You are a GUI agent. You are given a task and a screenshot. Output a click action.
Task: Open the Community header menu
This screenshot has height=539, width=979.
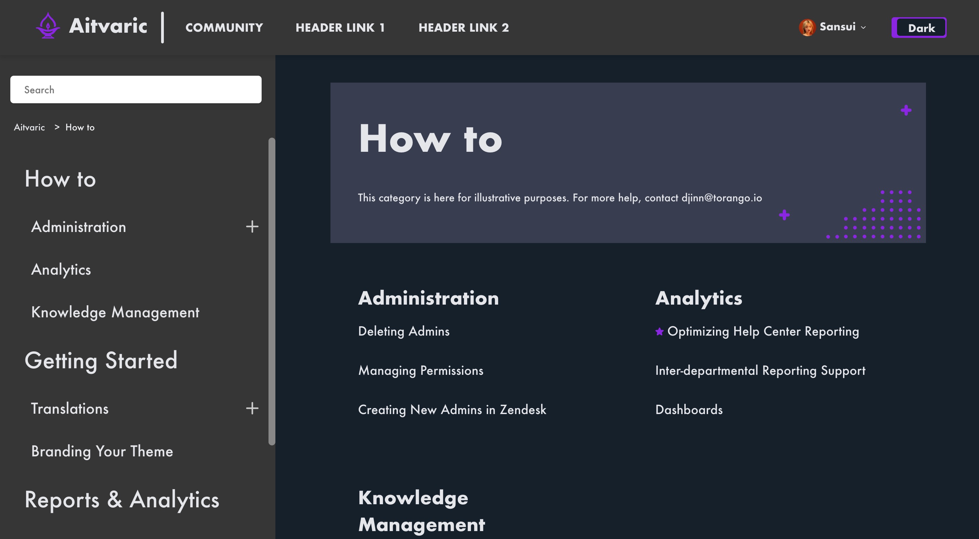point(224,28)
